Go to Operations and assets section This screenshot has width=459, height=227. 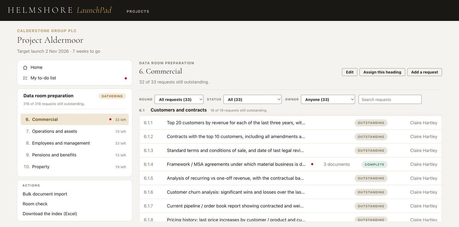[75, 131]
